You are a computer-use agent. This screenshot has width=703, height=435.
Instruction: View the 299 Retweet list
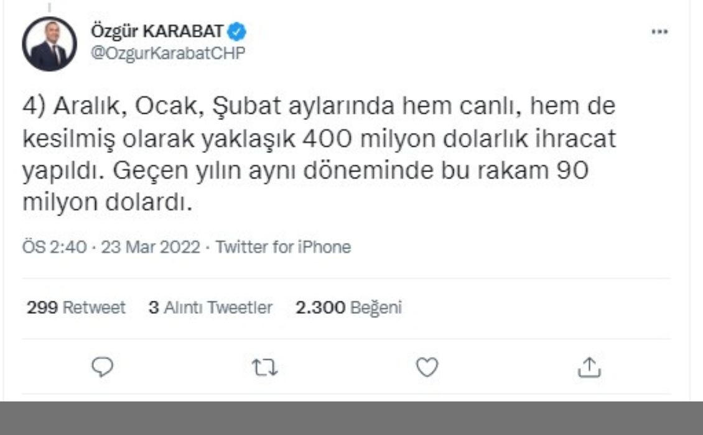coord(76,308)
